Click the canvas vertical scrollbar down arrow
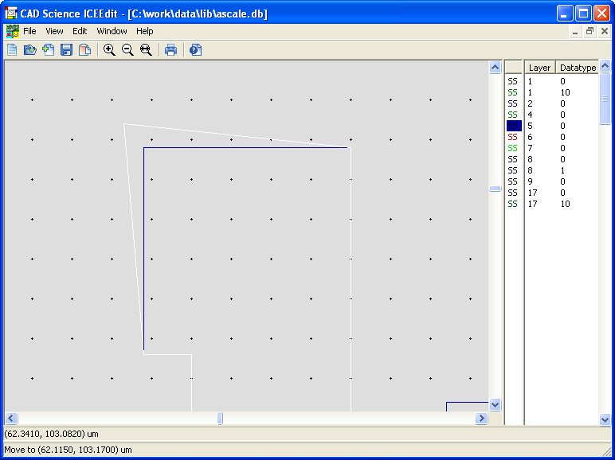Viewport: 615px width, 460px height. click(495, 404)
